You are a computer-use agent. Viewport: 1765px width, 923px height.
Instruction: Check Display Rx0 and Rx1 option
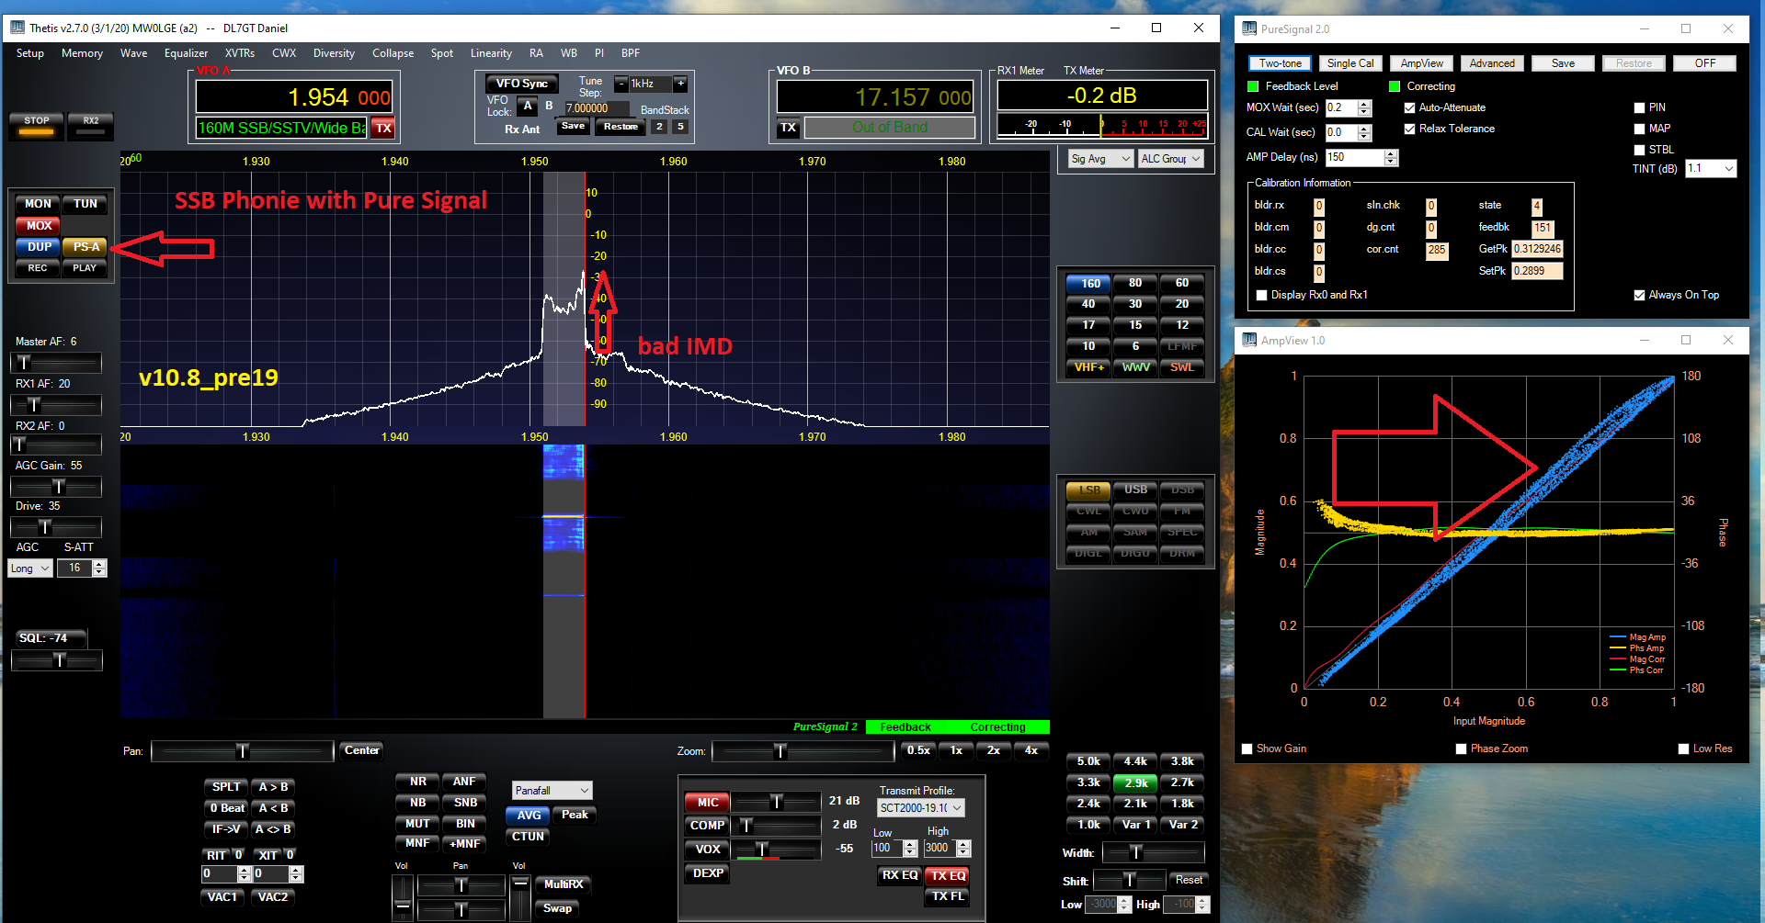coord(1261,296)
